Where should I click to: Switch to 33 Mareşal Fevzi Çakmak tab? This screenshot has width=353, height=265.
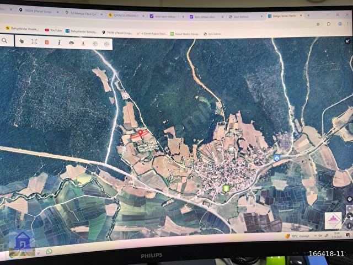click(83, 13)
